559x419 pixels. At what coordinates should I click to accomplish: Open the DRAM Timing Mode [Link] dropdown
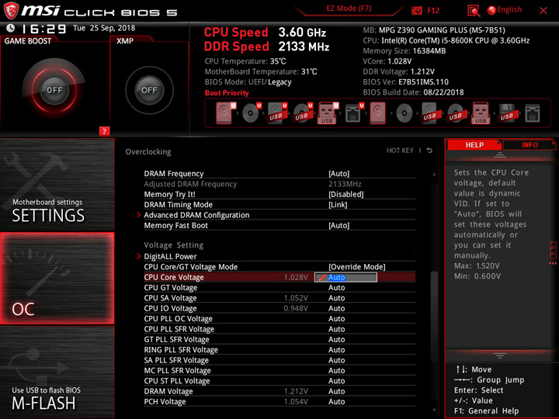[x=338, y=205]
